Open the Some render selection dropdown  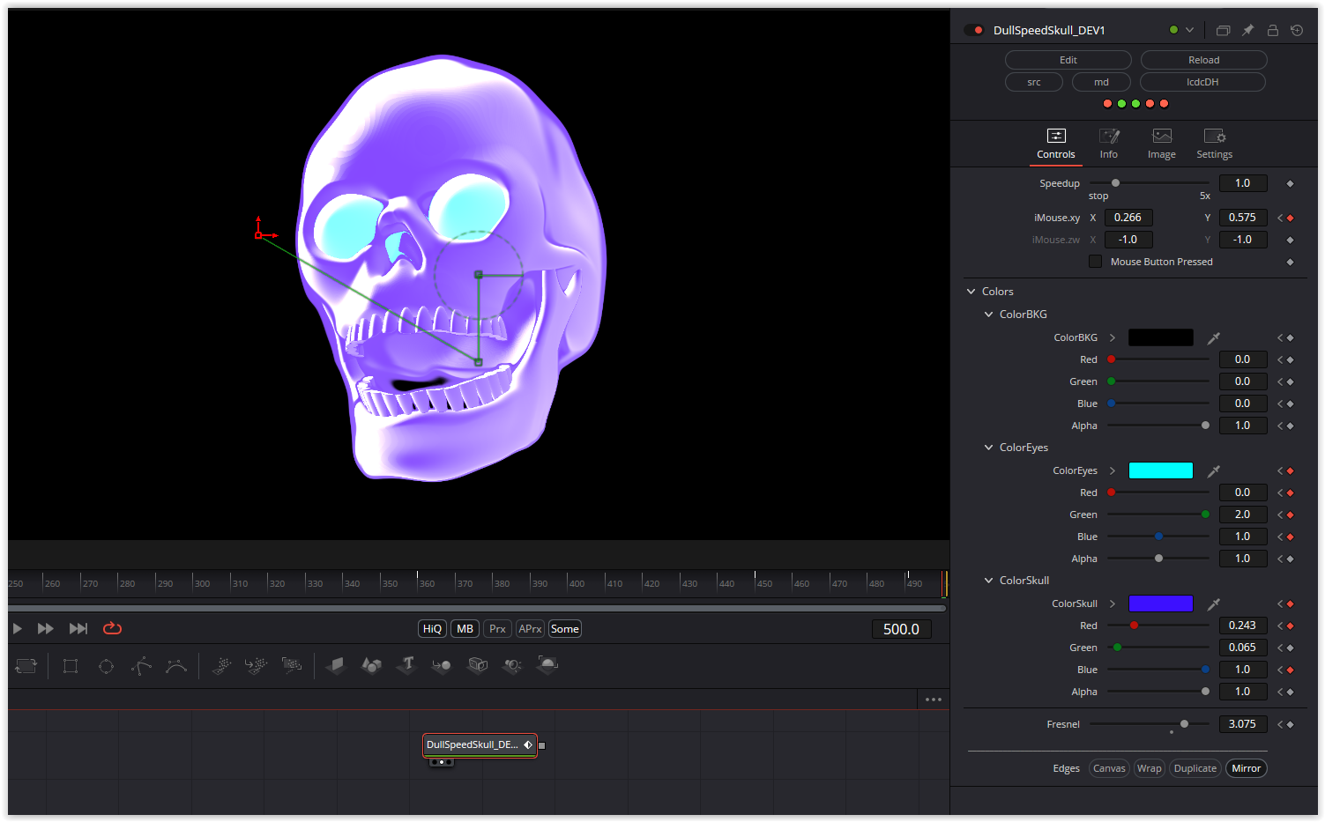click(x=564, y=629)
